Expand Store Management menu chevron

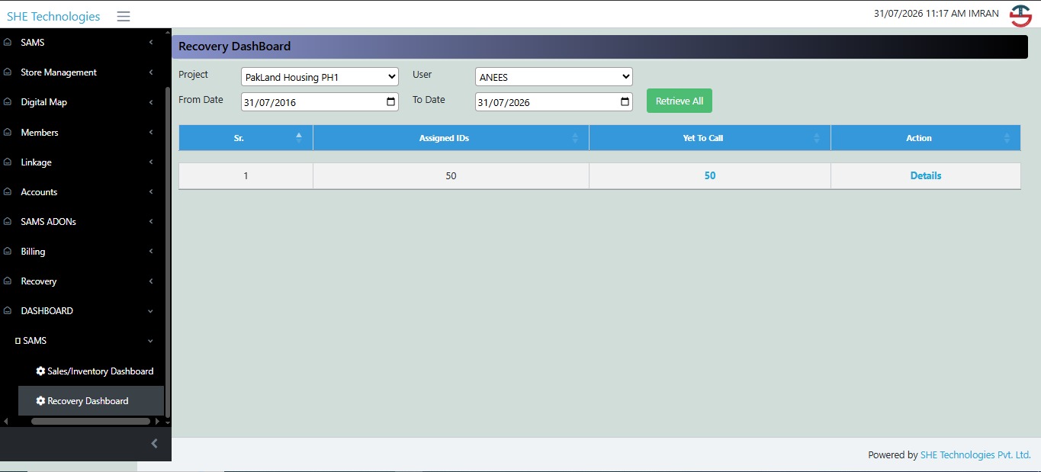[x=151, y=72]
